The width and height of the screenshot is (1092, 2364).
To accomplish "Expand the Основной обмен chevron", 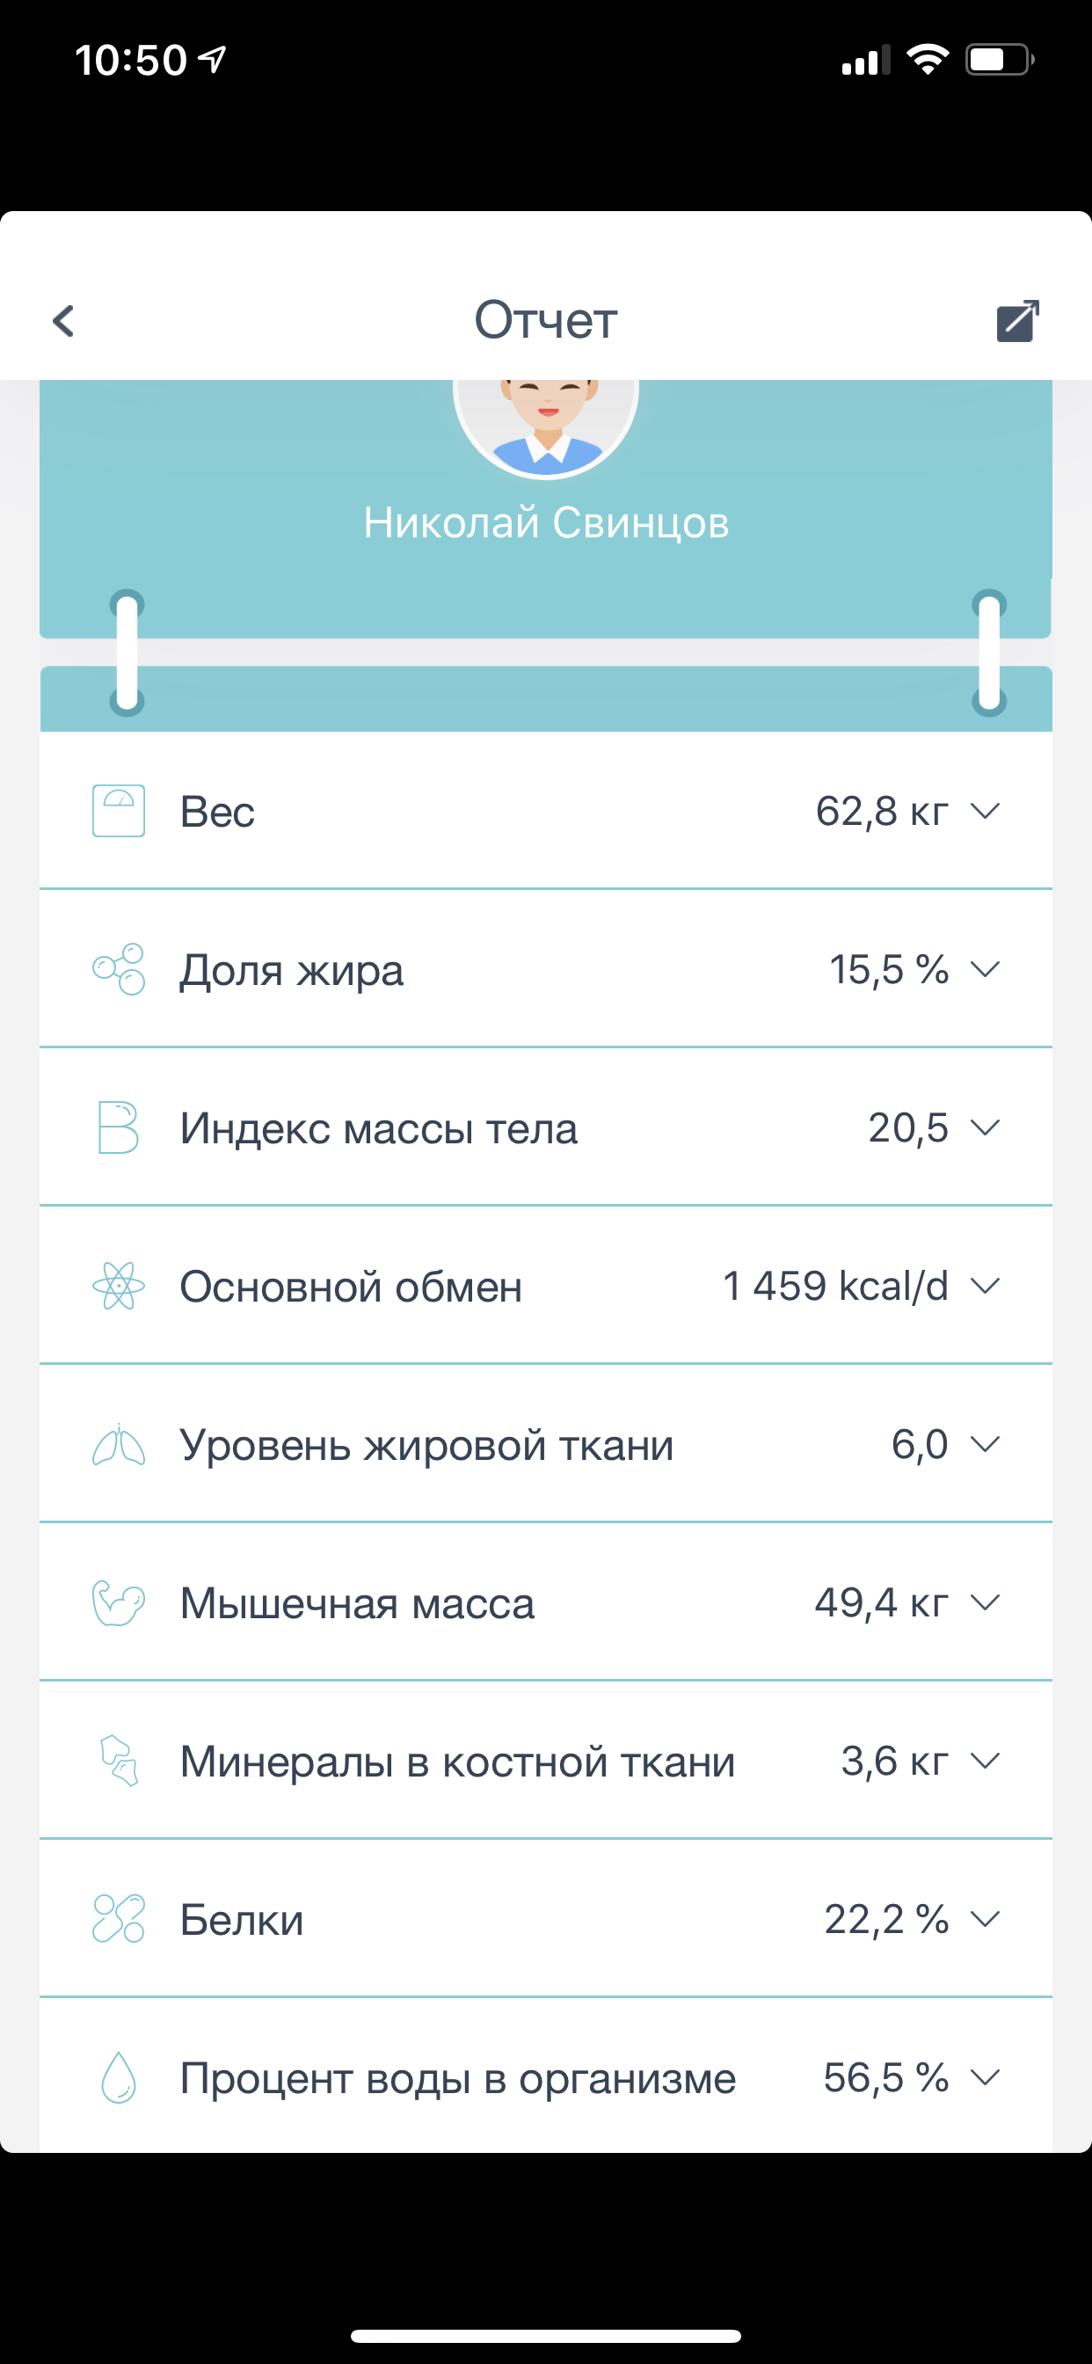I will (x=985, y=1286).
